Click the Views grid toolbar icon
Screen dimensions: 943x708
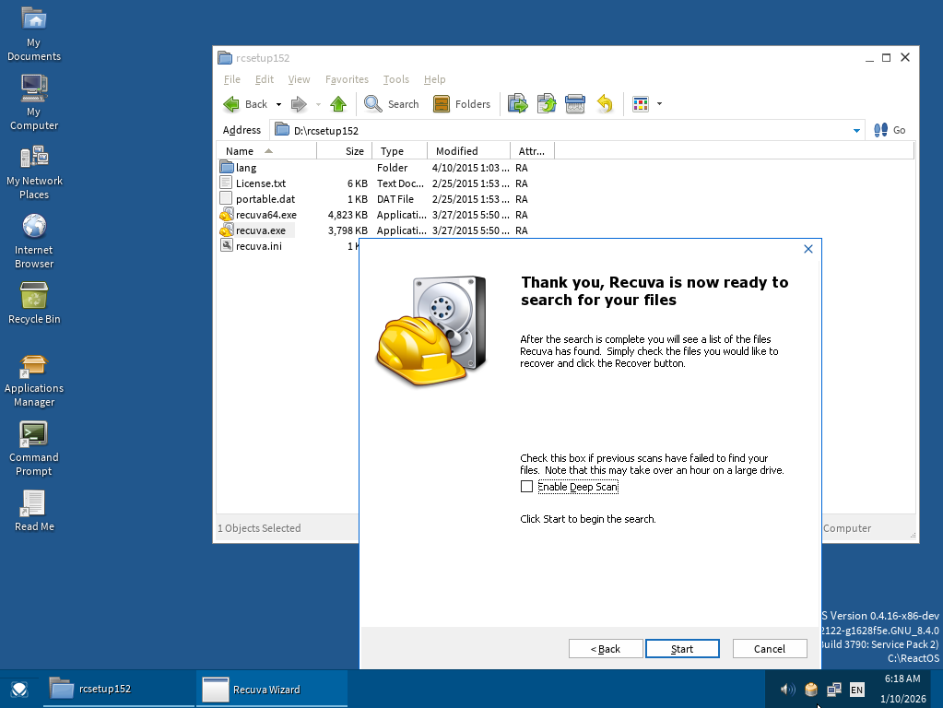[641, 104]
